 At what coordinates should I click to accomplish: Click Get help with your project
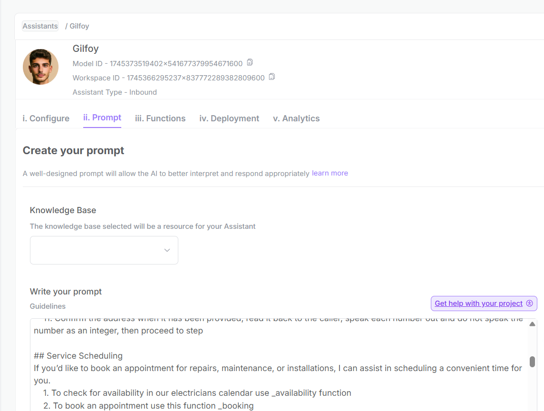point(484,303)
